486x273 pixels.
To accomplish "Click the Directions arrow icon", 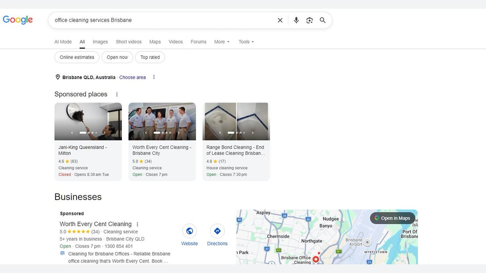I will 217,231.
